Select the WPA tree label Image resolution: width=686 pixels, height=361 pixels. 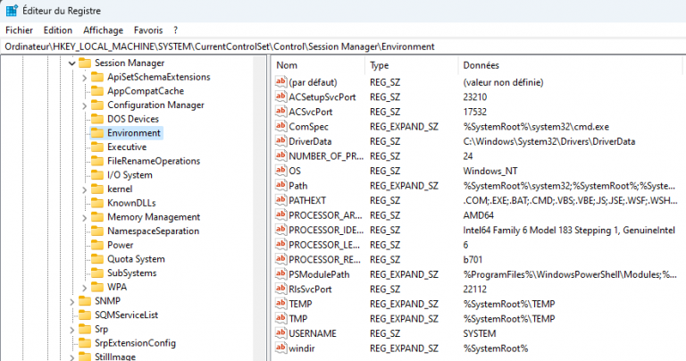click(117, 287)
